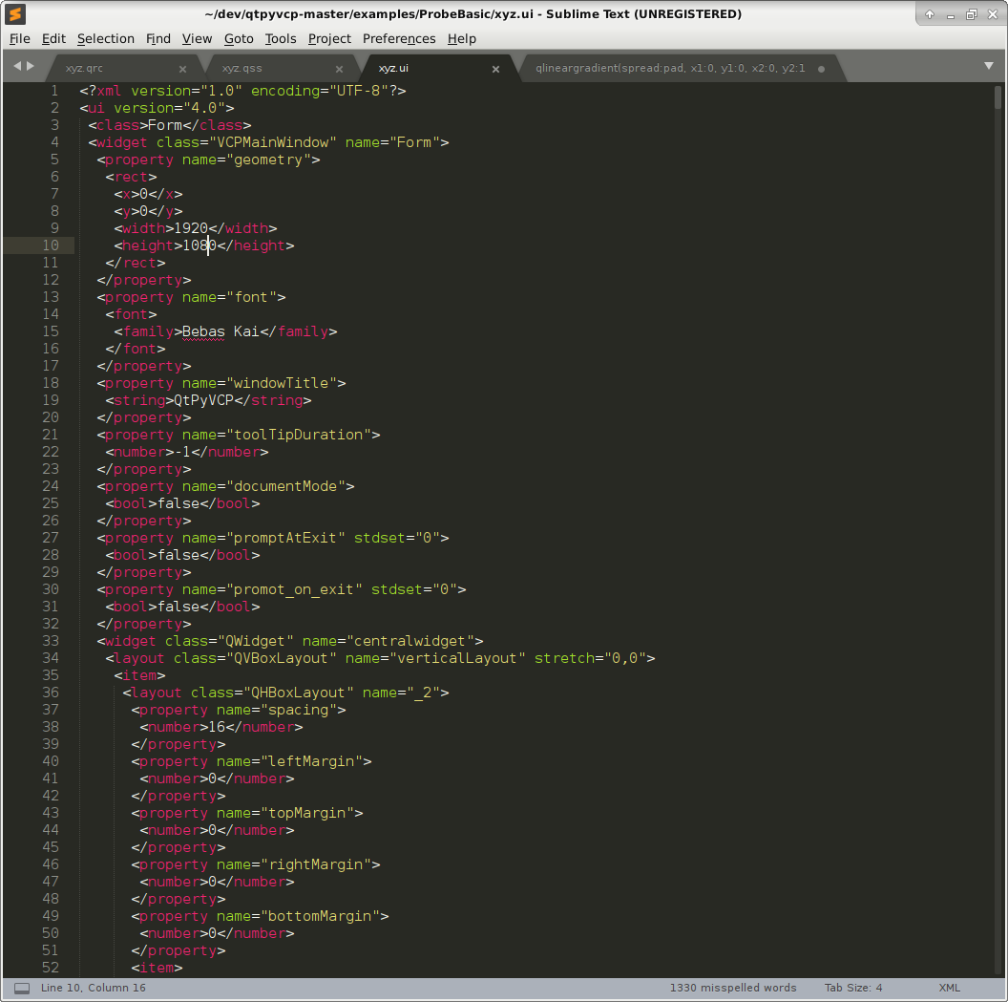The height and width of the screenshot is (1002, 1008).
Task: Open the Goto menu
Action: click(x=239, y=38)
